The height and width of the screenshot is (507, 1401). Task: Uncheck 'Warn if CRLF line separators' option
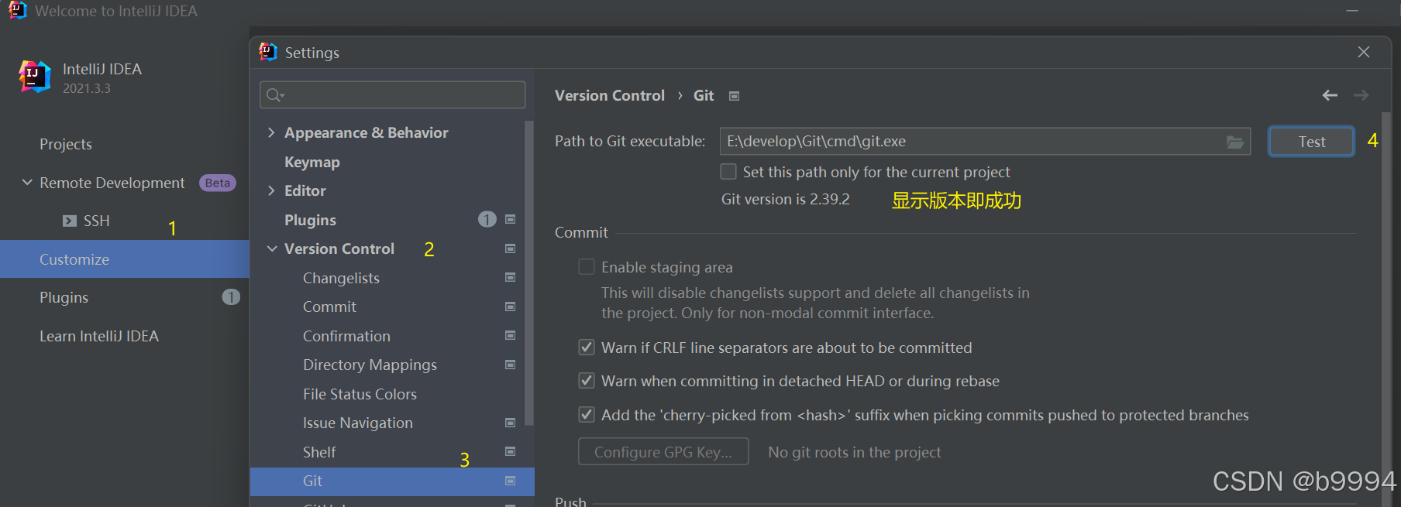pos(587,348)
